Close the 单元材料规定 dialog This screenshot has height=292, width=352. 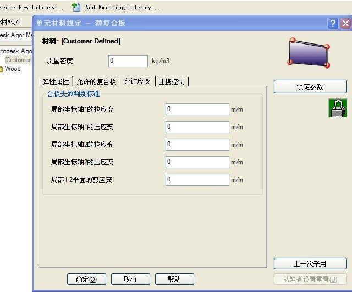(x=345, y=24)
